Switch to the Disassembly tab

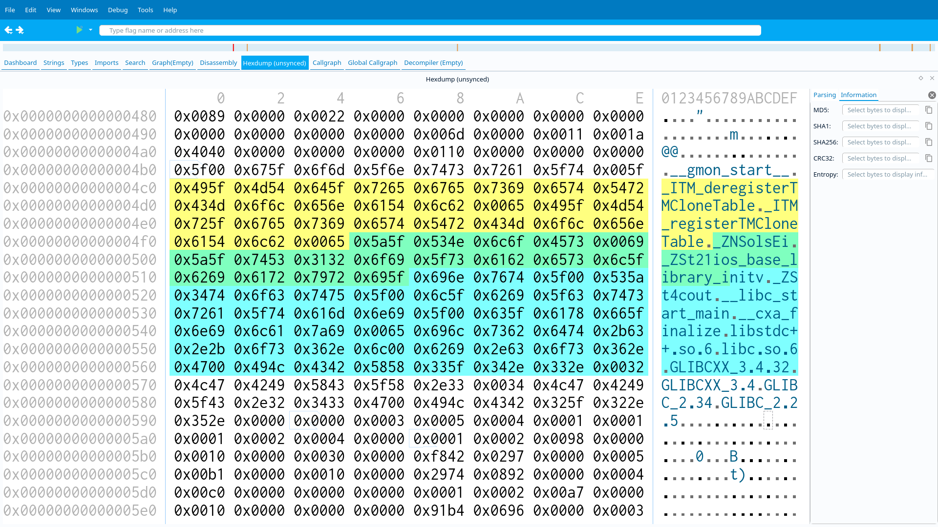[218, 63]
